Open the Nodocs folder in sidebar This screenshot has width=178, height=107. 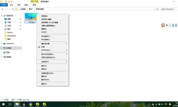(10, 32)
